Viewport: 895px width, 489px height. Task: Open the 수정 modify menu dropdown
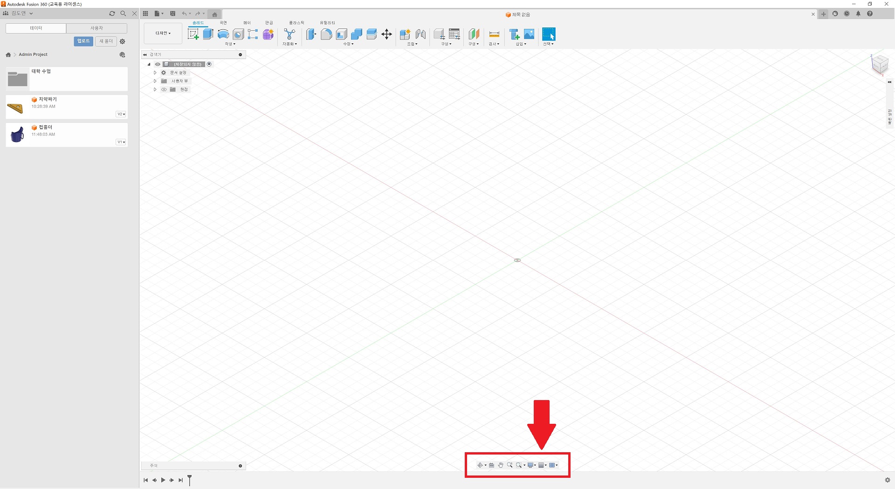348,44
